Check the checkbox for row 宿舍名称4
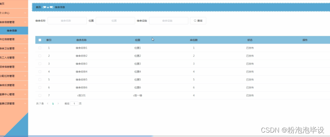Image resolution: width=330 pixels, height=137 pixels. click(40, 72)
